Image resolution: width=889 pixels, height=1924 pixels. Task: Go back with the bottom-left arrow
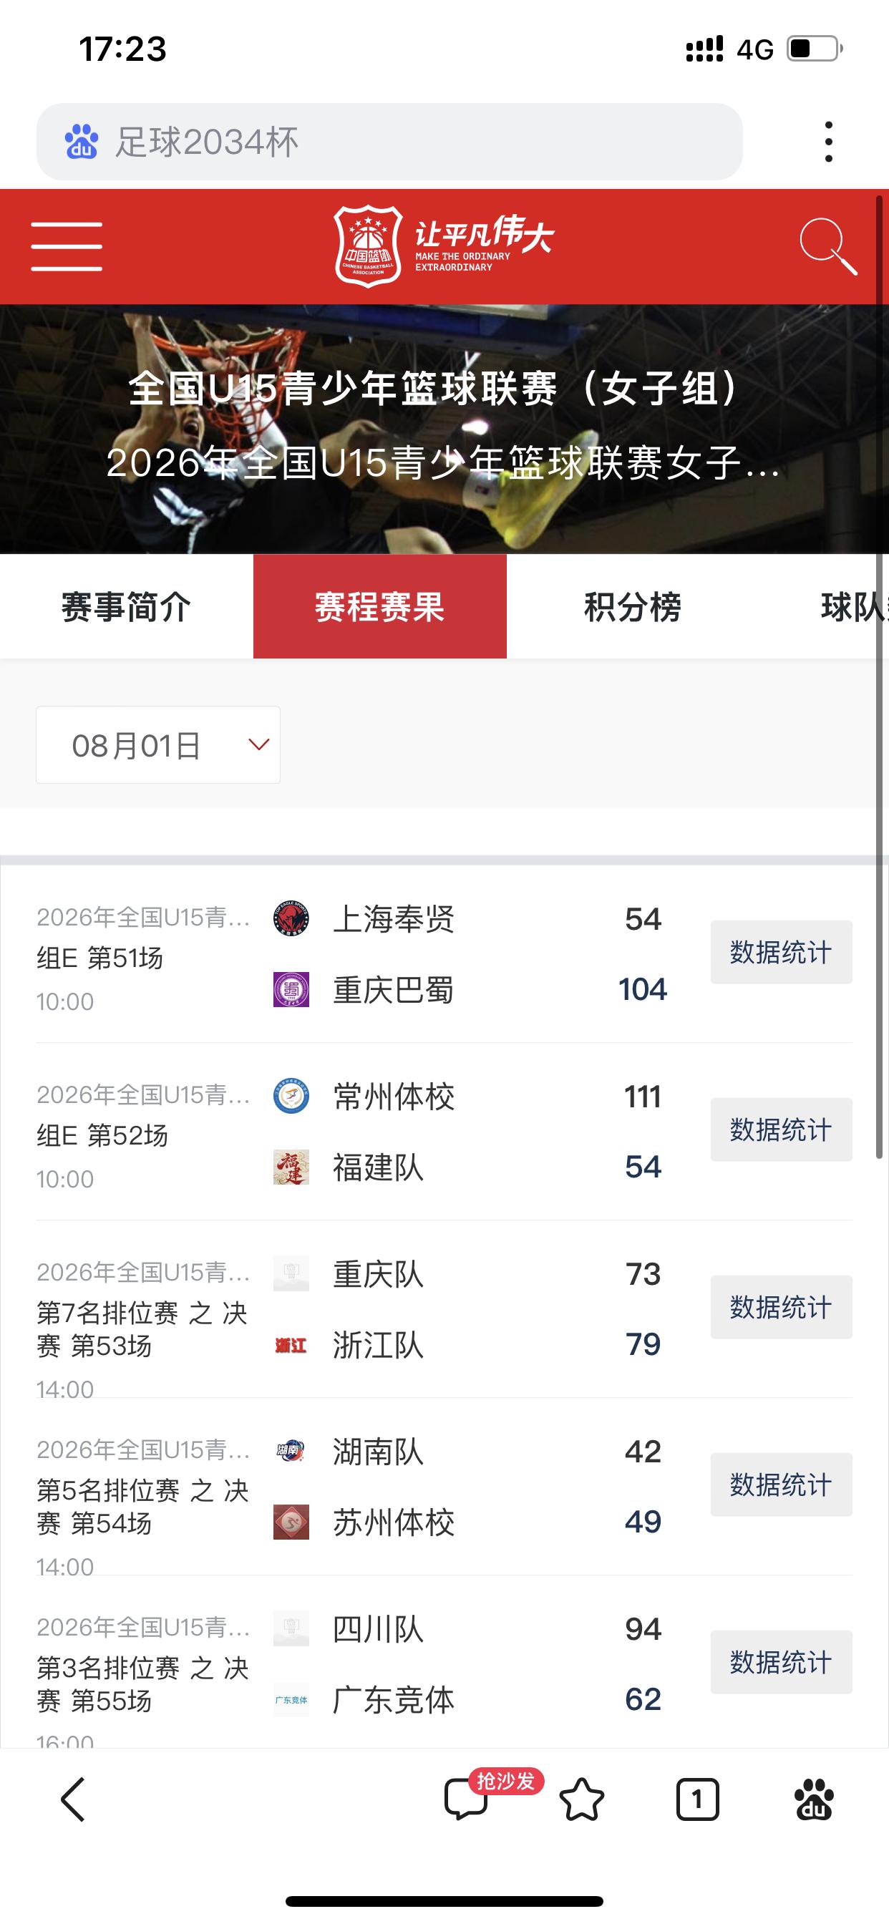click(x=73, y=1800)
